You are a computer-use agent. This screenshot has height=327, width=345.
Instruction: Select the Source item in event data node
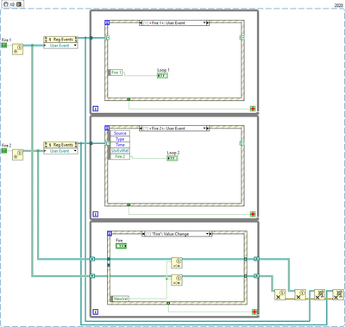tap(120, 133)
